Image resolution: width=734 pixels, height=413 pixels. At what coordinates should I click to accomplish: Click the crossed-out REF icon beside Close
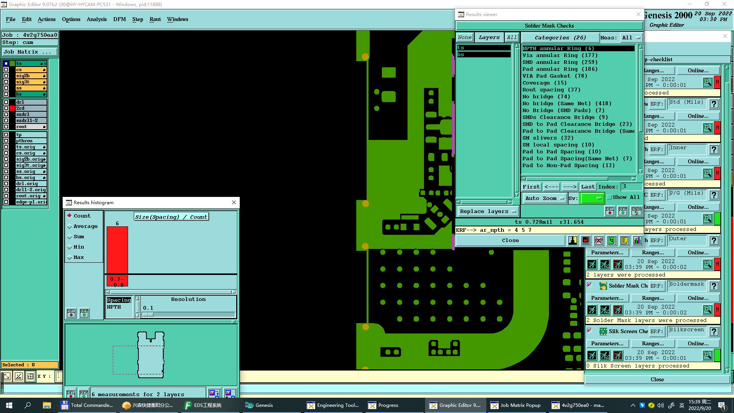tap(599, 241)
